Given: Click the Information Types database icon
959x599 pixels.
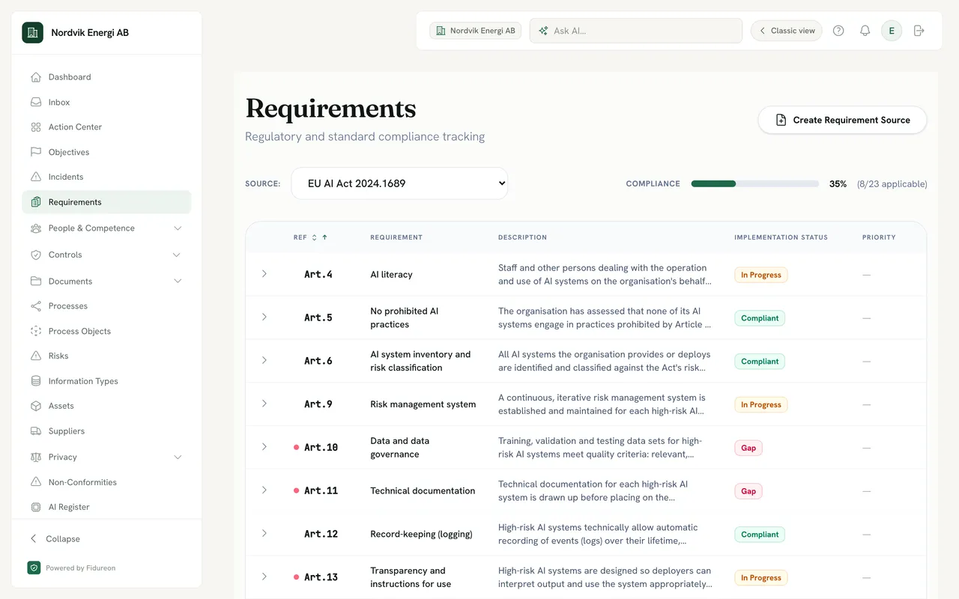Looking at the screenshot, I should tap(36, 381).
